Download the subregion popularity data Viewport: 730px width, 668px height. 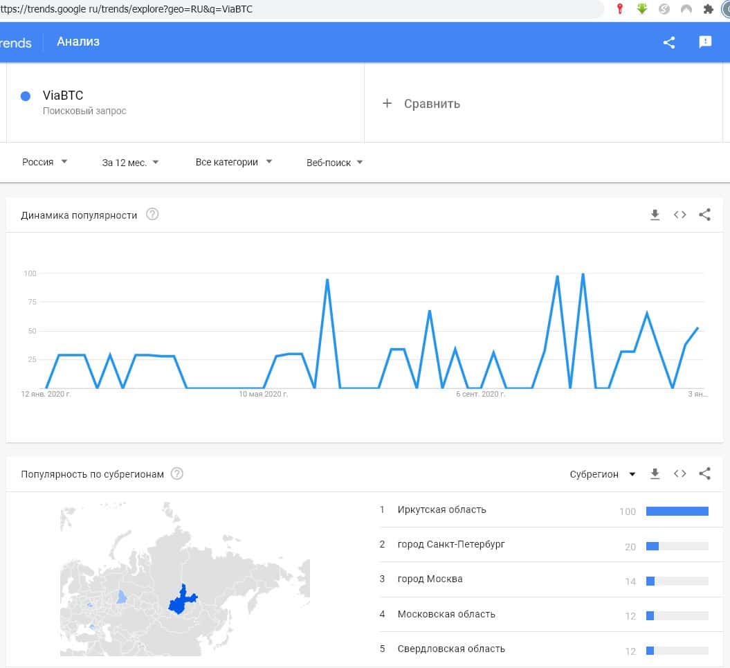click(x=655, y=474)
